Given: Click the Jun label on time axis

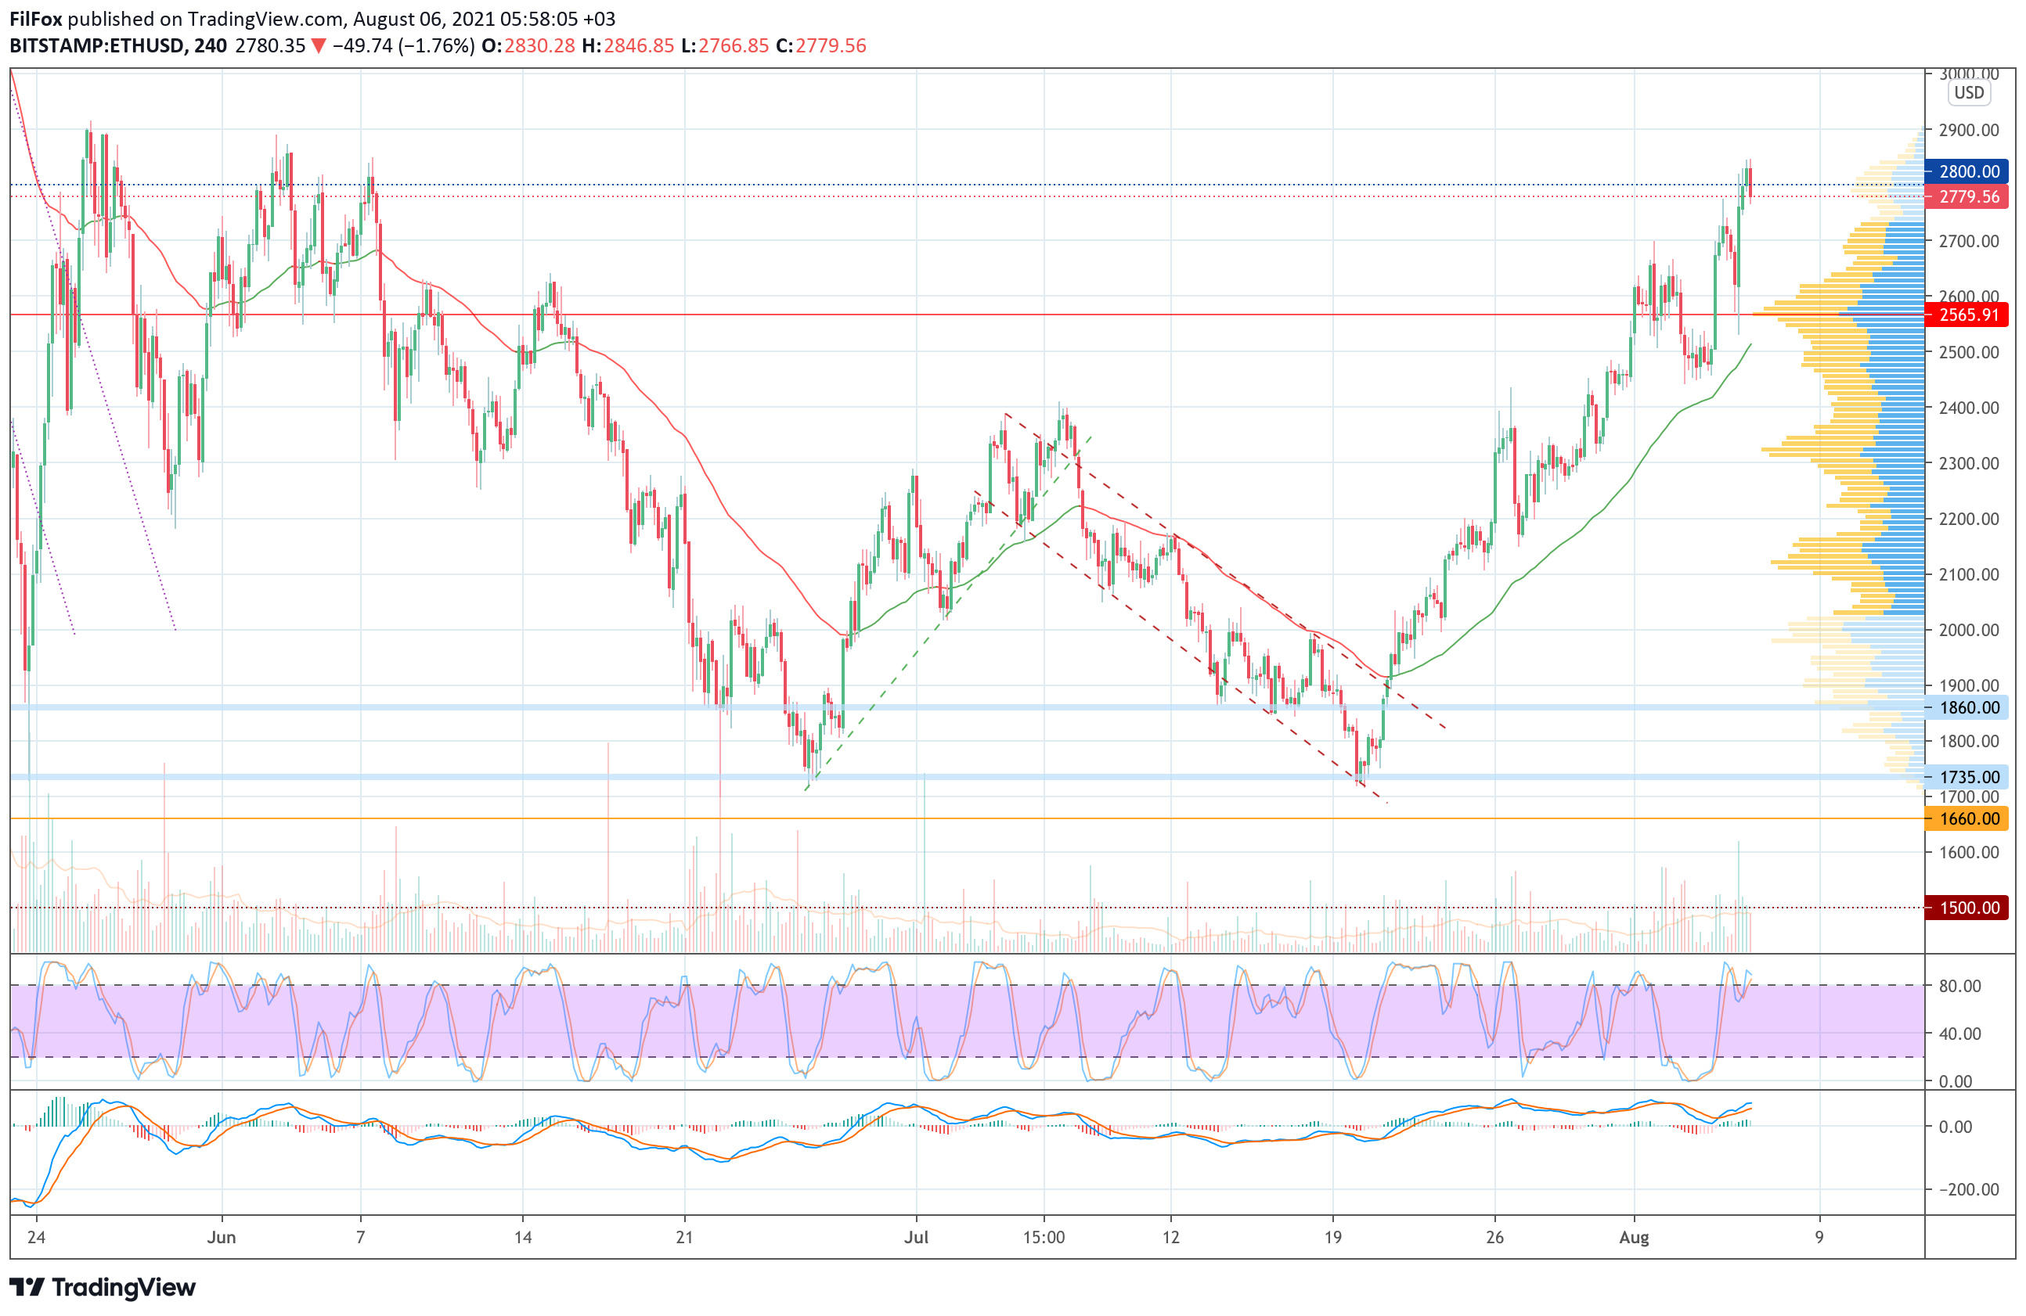Looking at the screenshot, I should (222, 1238).
